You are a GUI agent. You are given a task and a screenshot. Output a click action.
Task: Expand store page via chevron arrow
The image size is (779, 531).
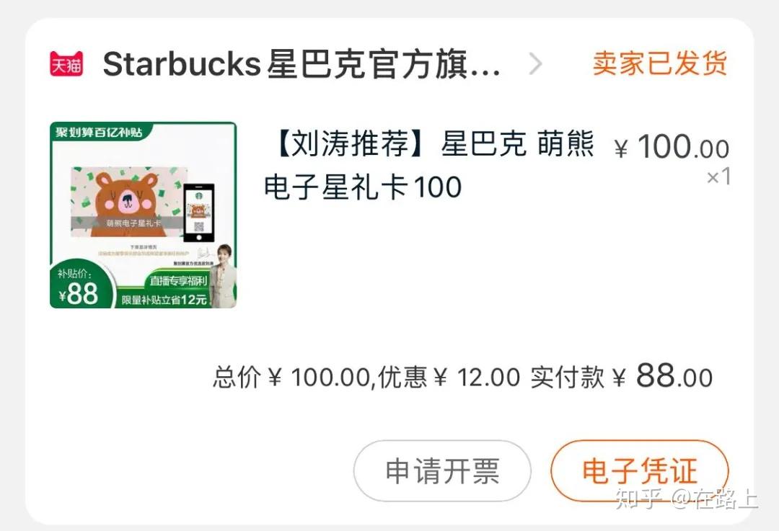535,64
